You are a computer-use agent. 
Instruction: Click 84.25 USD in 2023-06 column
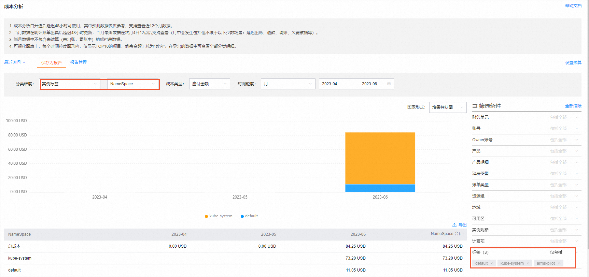point(355,246)
